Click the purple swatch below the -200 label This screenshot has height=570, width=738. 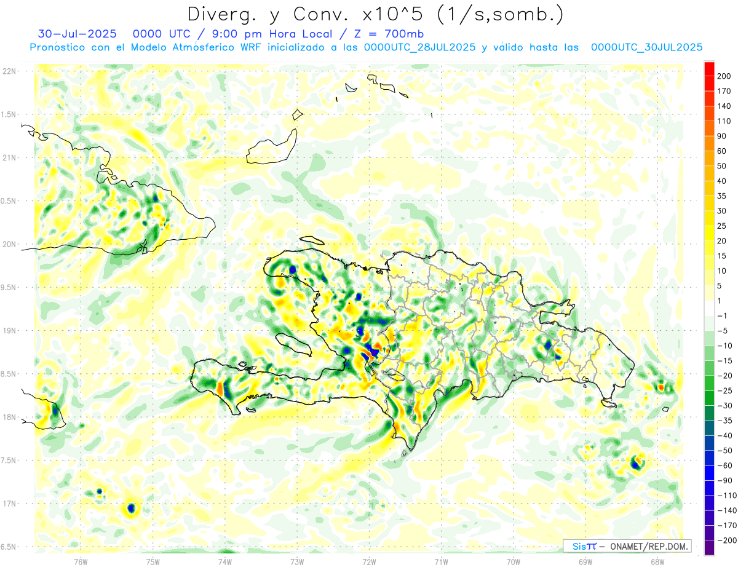[x=709, y=548]
